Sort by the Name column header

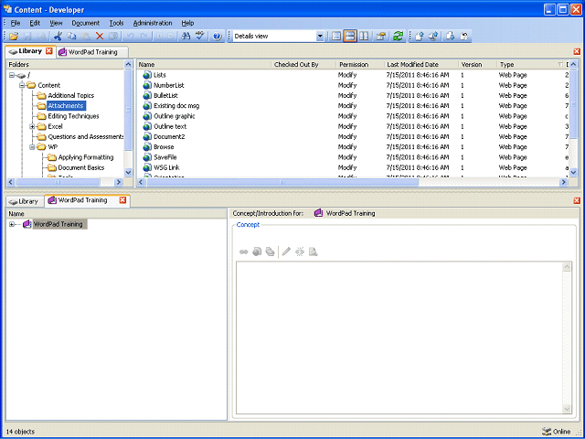(204, 65)
